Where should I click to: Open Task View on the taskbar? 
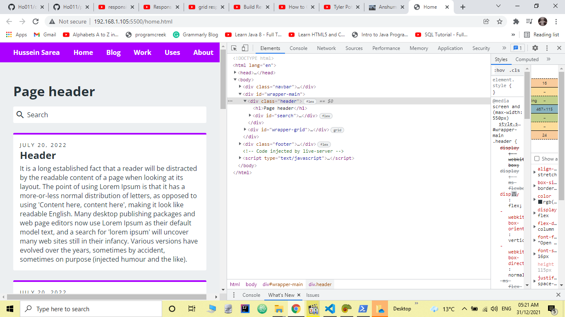192,309
